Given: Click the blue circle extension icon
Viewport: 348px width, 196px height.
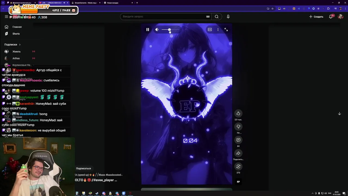Looking at the screenshot, I should point(313,8).
